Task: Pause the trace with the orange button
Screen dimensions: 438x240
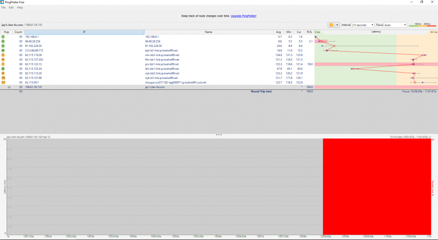Action: (331, 25)
